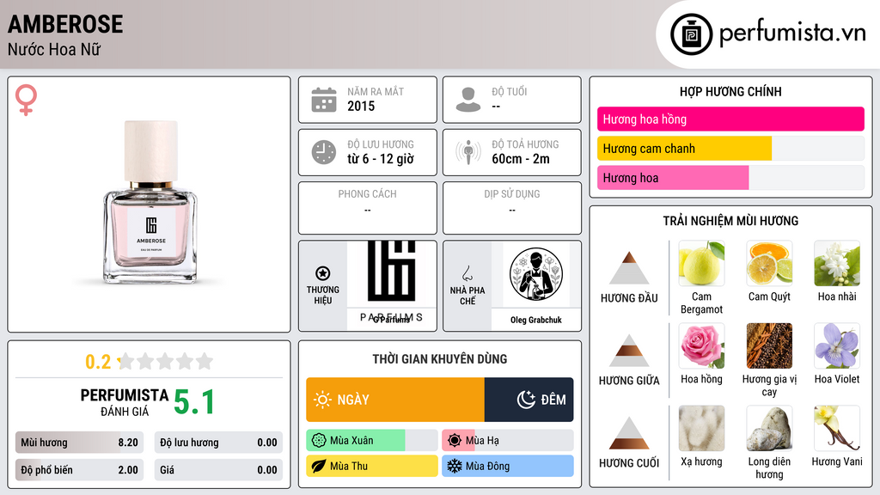880x495 pixels.
Task: Click the person icon beside Độ tuổi
Action: pyautogui.click(x=468, y=100)
